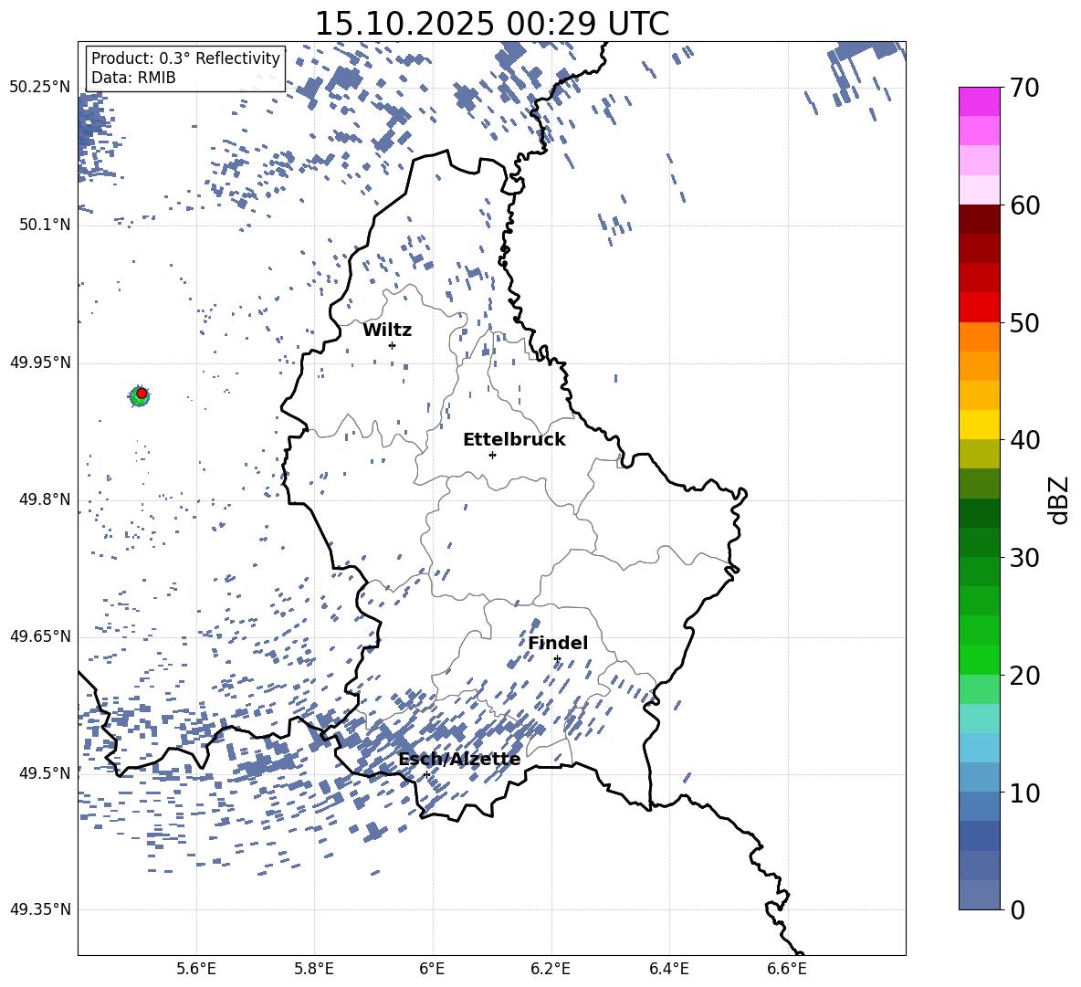Screen dimensions: 1081x987
Task: Click the Ettelbruck city label
Action: click(x=514, y=440)
